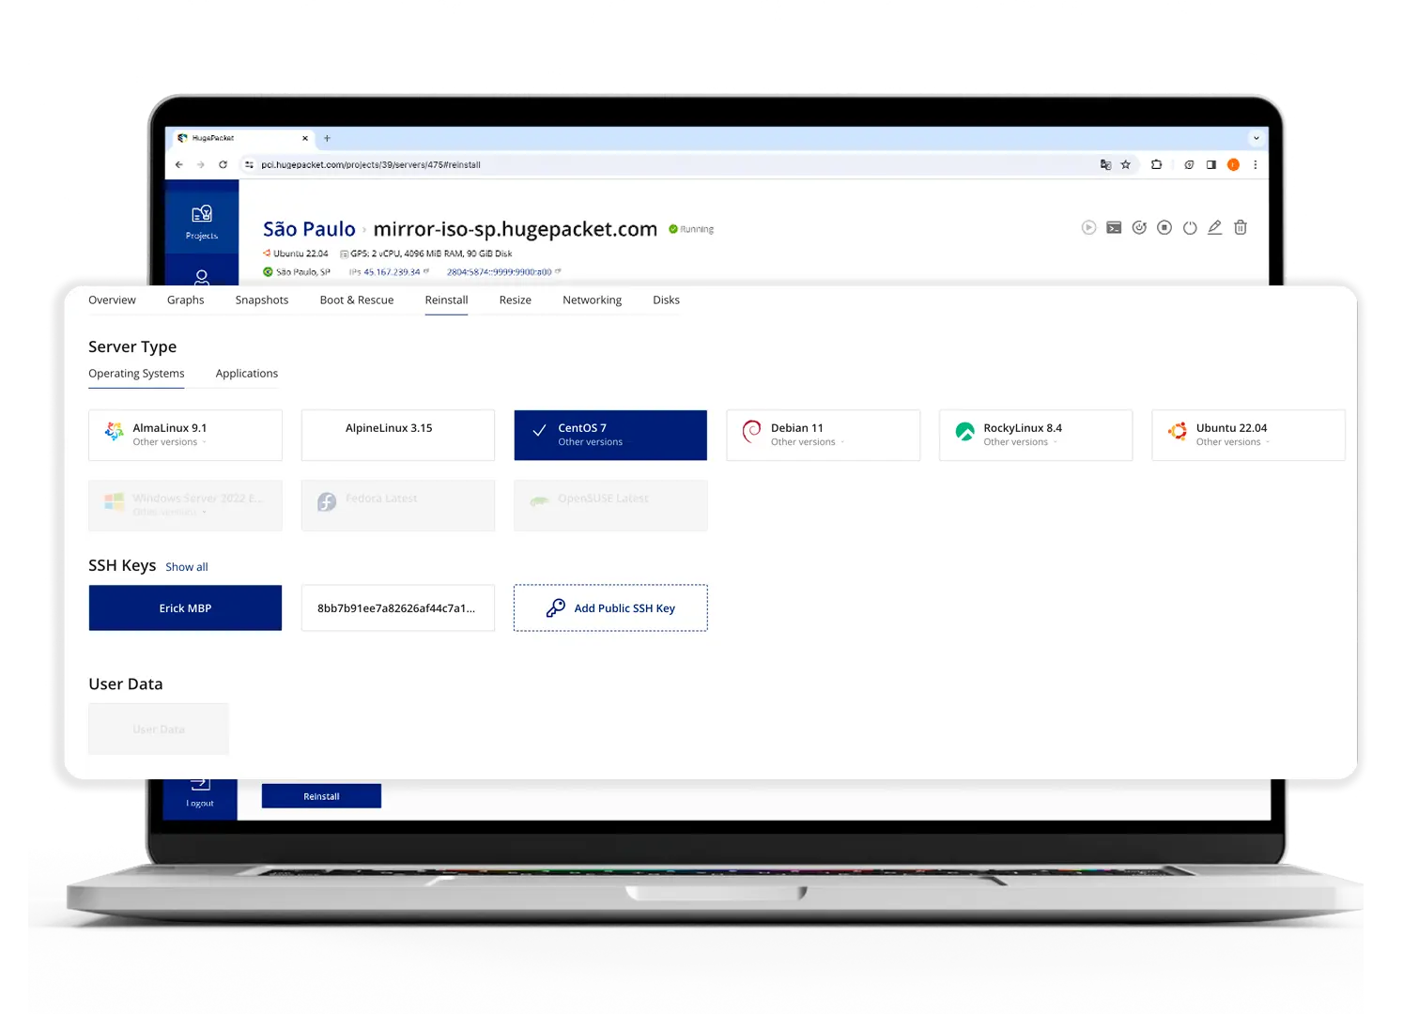Open a new browser tab with plus

327,138
